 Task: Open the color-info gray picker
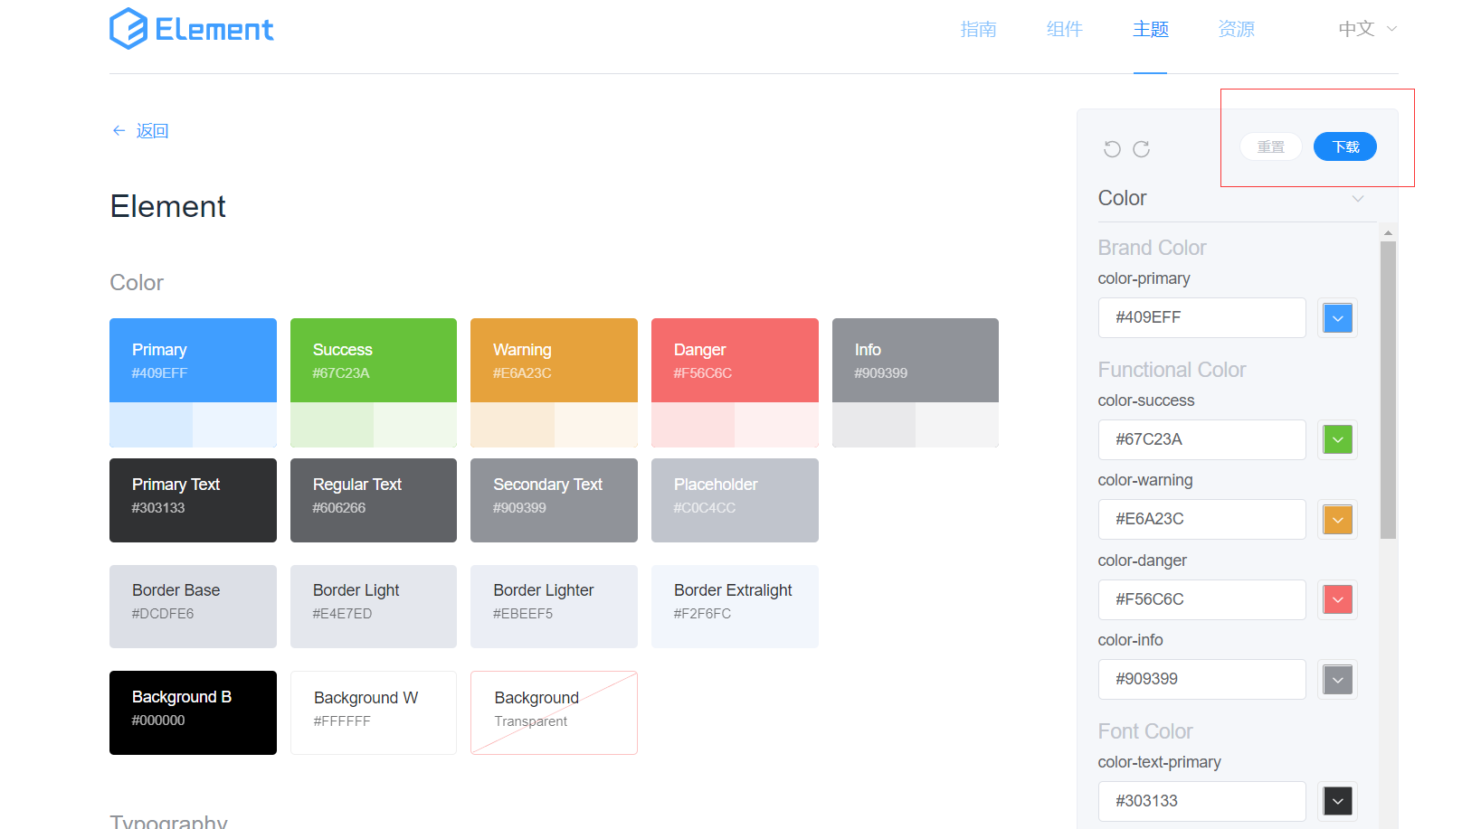pyautogui.click(x=1337, y=680)
